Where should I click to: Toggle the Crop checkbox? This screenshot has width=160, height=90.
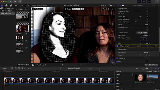tap(117, 62)
